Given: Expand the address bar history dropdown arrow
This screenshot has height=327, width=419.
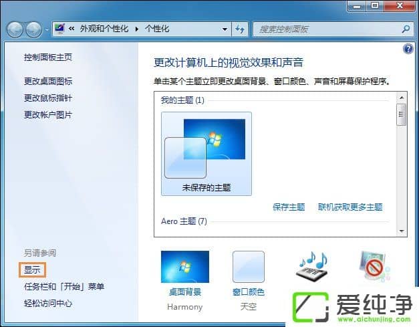Looking at the screenshot, I should coord(225,29).
